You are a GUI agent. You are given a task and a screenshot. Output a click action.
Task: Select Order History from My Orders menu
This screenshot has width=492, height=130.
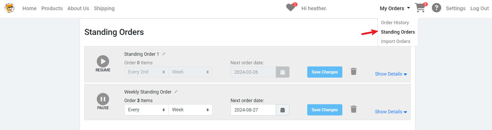click(395, 23)
